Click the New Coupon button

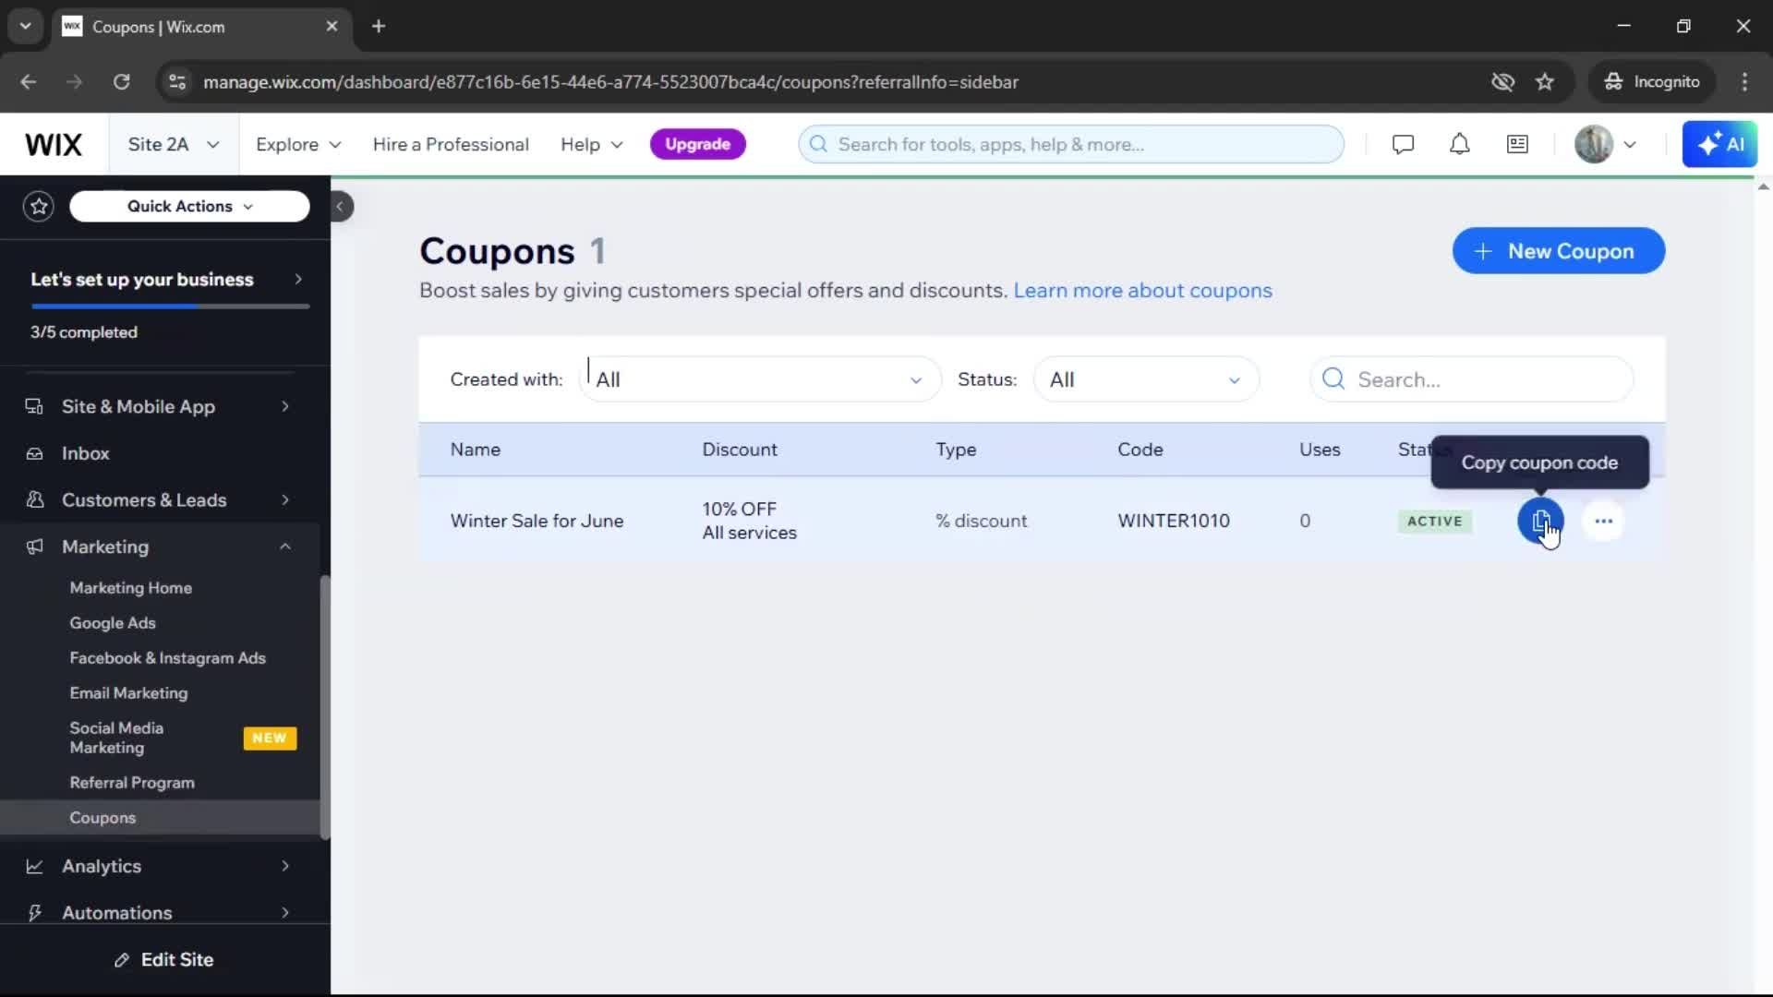click(x=1558, y=251)
